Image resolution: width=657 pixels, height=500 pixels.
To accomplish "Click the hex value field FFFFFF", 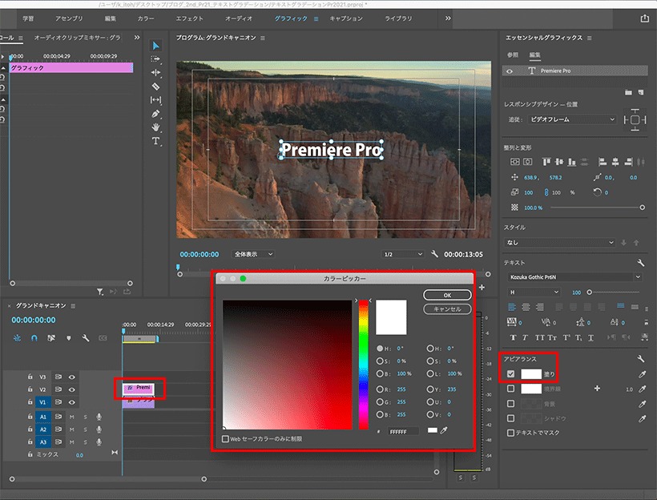I will tap(403, 431).
